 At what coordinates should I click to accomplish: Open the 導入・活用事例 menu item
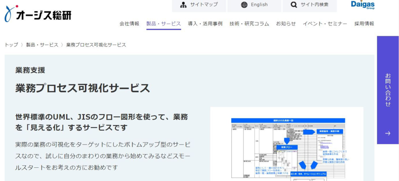pos(205,24)
